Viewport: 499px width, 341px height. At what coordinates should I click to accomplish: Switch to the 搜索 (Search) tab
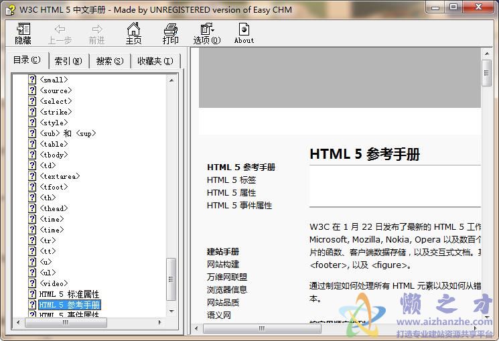pyautogui.click(x=110, y=61)
